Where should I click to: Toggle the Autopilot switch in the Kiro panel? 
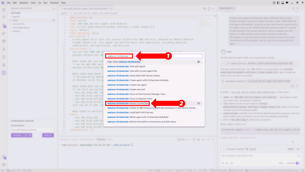298,163
